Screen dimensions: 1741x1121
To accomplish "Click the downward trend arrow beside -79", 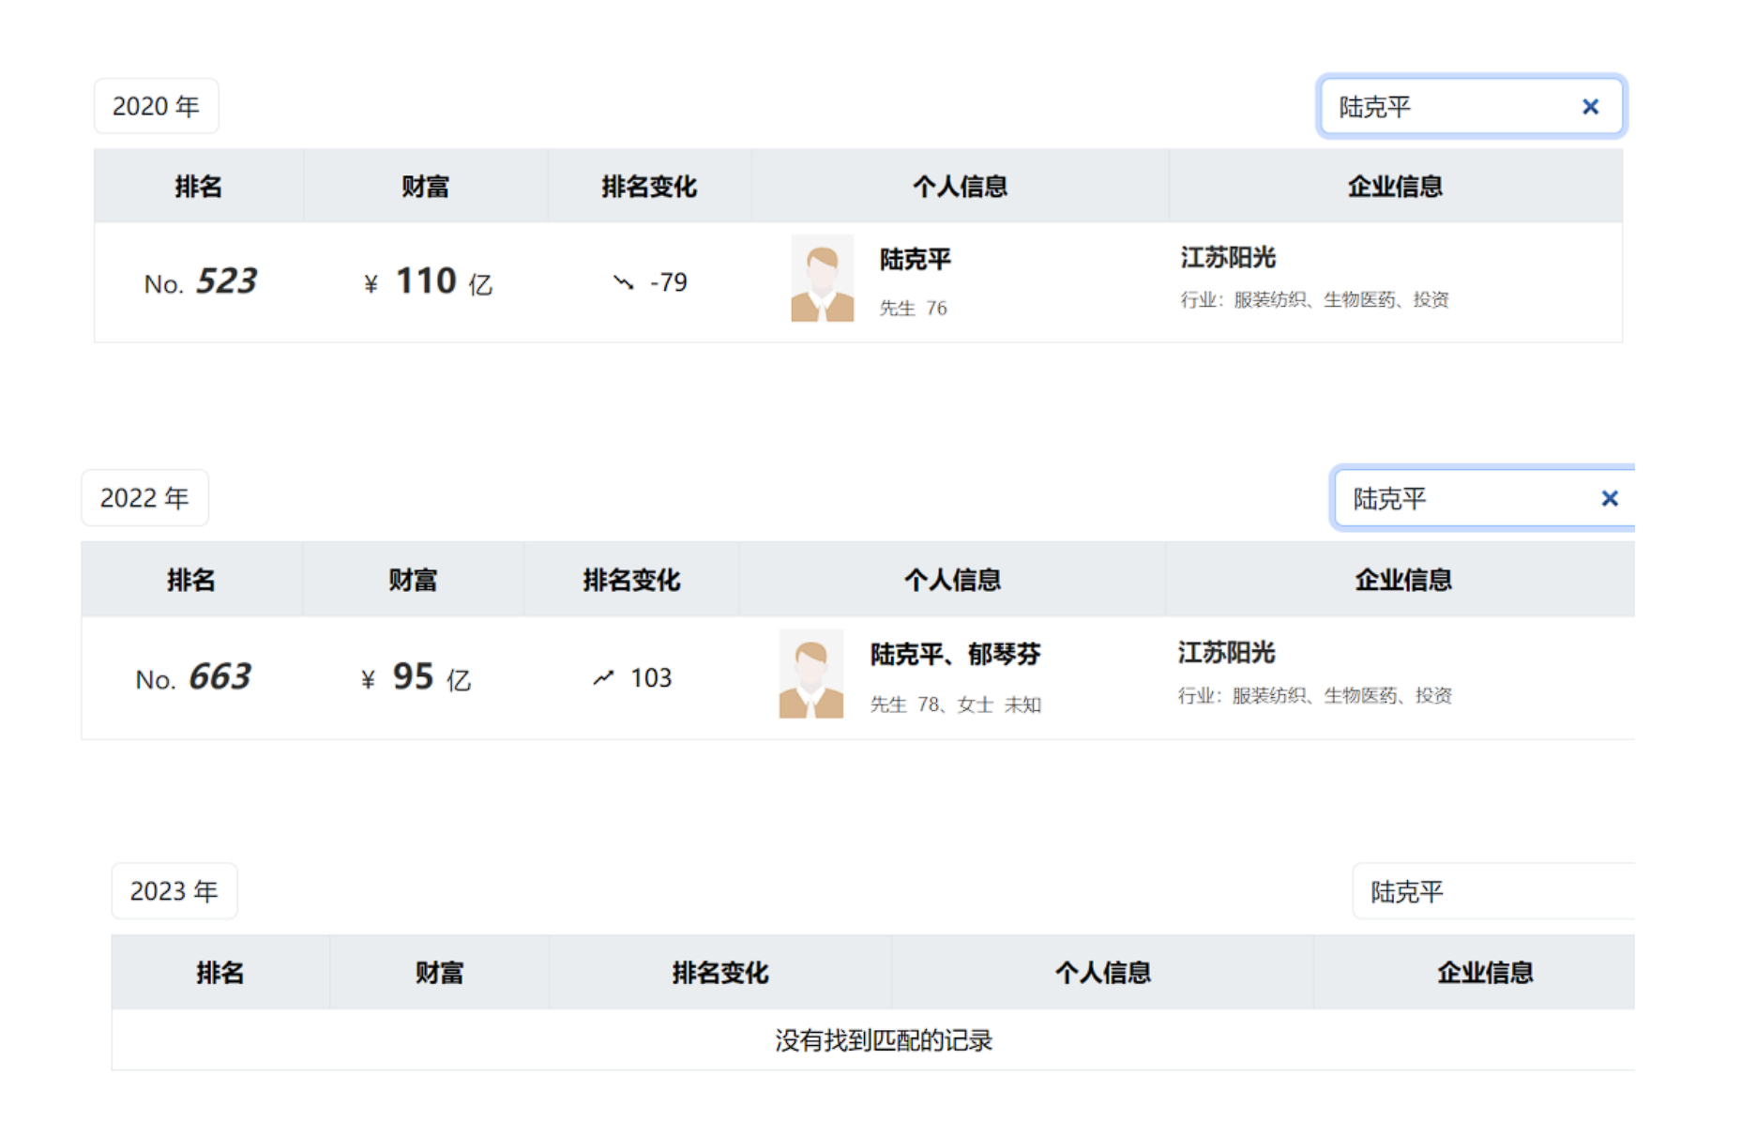I will pos(623,282).
